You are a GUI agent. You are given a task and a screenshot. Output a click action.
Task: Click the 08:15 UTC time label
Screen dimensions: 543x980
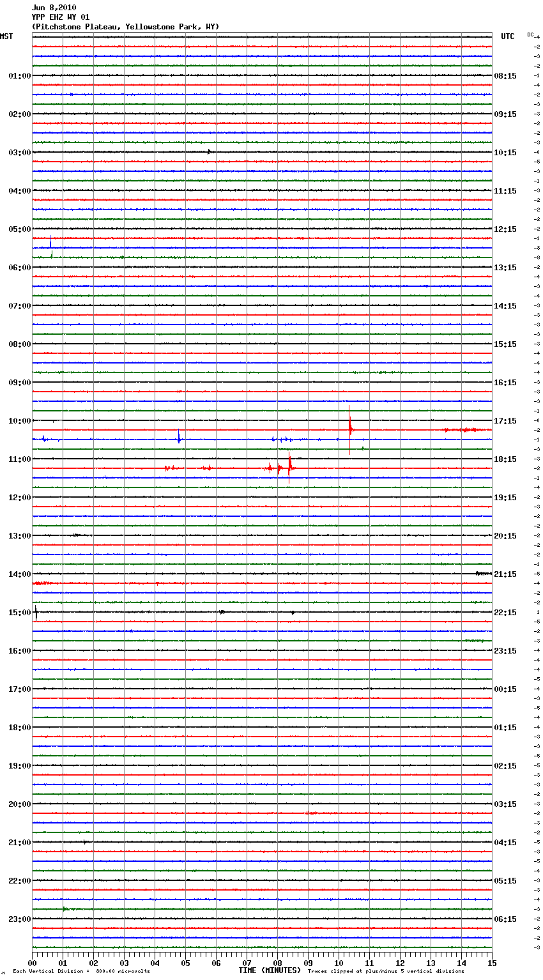pos(505,76)
